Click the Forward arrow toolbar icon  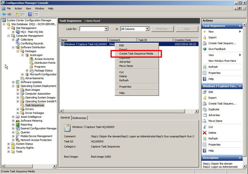(x=9, y=15)
